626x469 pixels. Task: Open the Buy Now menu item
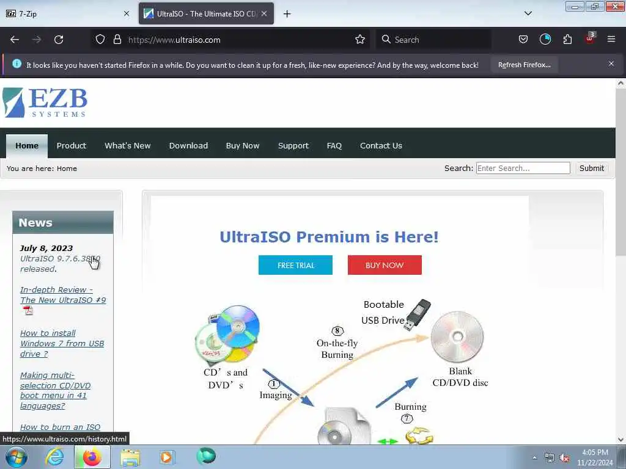coord(243,145)
